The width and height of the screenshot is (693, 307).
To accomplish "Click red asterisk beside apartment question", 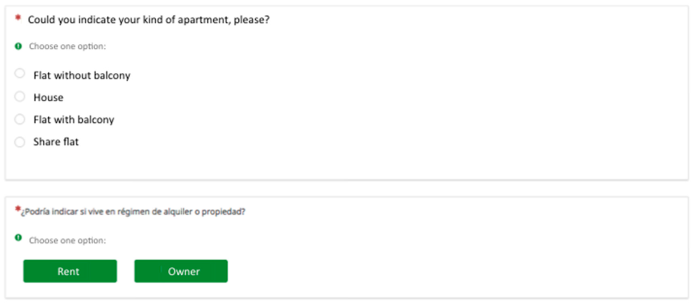I will pos(18,18).
